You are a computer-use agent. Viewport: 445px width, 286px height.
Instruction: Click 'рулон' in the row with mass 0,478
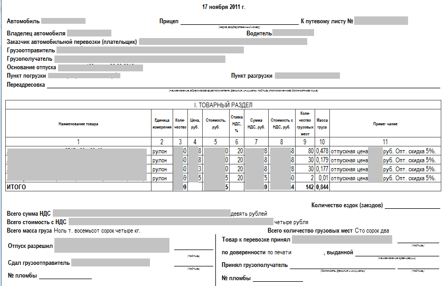159,151
